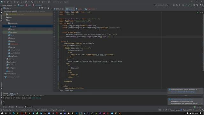Viewport: 204px width, 115px height.
Task: Switch to LangContext editor tab
Action: click(91, 9)
